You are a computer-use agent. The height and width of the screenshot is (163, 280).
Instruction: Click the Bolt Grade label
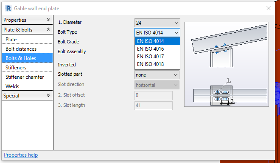tap(68, 42)
